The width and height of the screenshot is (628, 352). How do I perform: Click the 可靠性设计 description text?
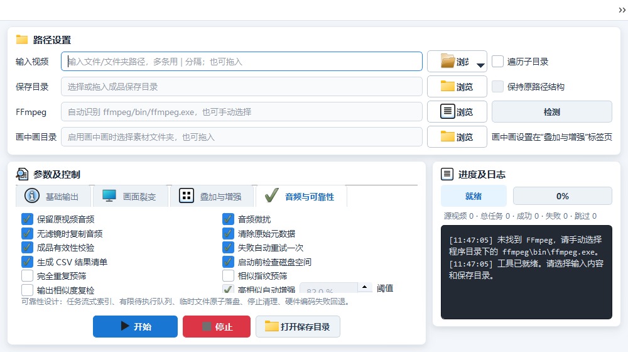click(187, 302)
